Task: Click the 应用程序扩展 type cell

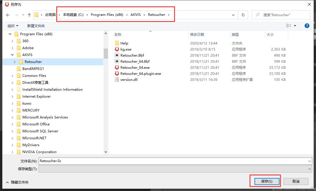Action: coord(242,80)
